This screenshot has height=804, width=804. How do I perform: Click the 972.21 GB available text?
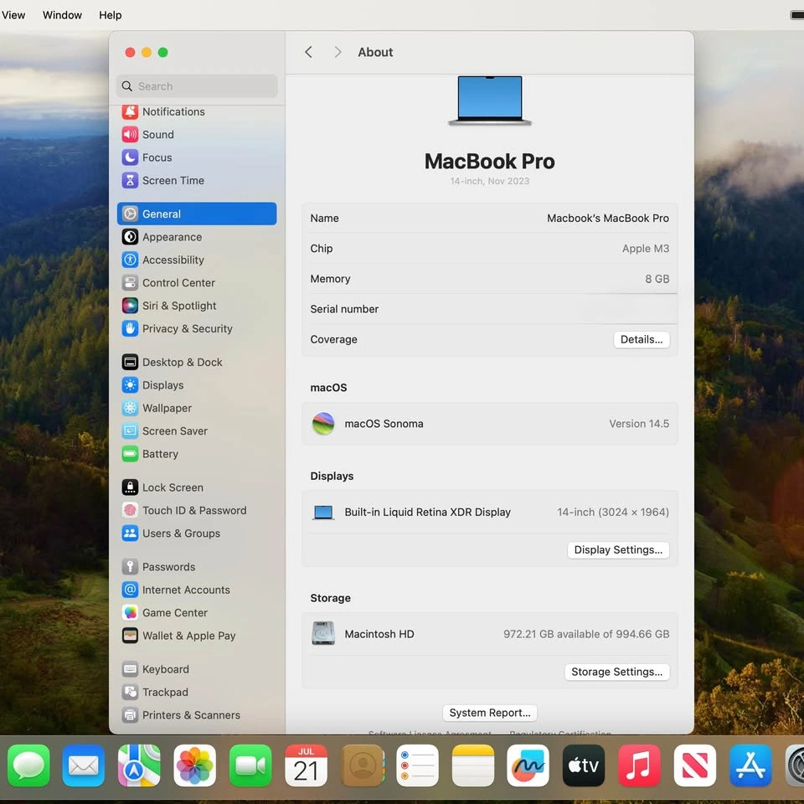pos(586,634)
